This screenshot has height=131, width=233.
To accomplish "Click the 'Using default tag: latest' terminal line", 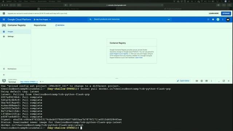I will [20, 92].
